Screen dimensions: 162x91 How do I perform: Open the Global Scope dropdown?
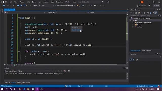click(67, 12)
